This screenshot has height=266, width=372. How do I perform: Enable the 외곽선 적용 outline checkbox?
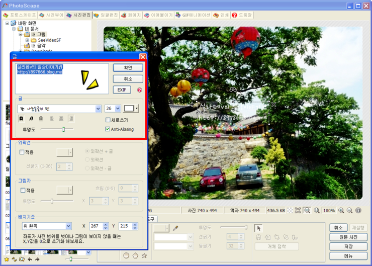(21, 152)
